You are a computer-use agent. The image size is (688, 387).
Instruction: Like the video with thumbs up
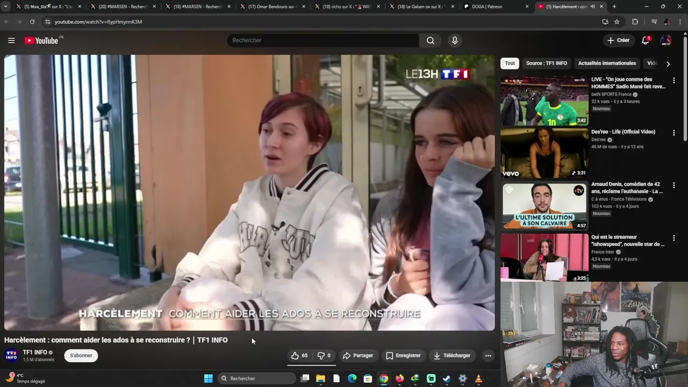point(299,355)
